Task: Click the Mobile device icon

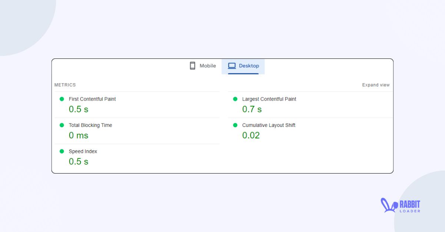Action: pos(192,65)
